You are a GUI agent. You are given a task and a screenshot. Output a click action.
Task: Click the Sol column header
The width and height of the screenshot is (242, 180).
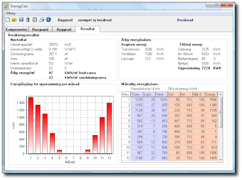point(174,94)
